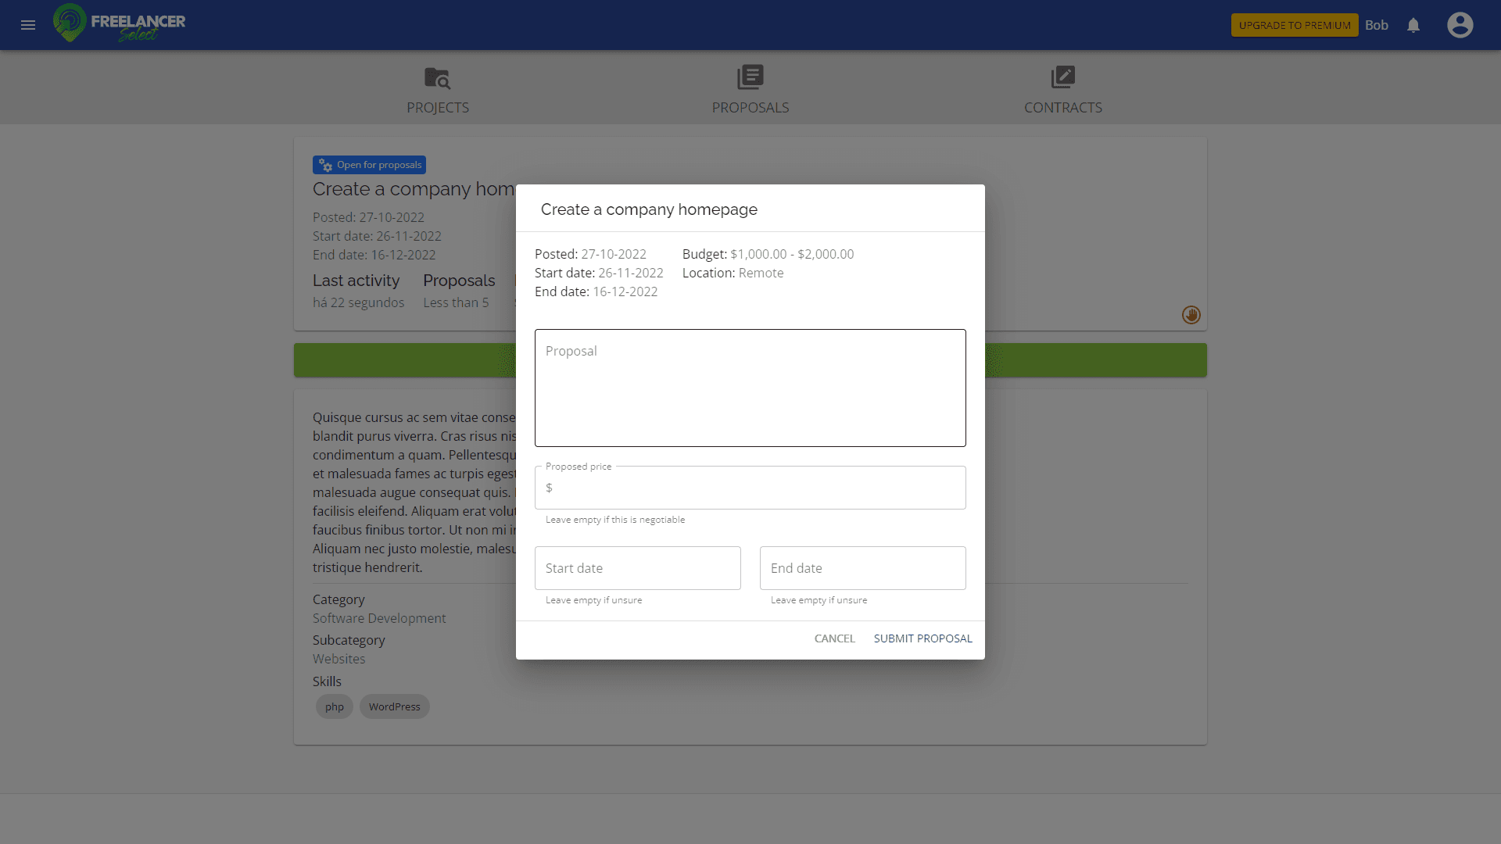Click the php skill chip
Image resolution: width=1501 pixels, height=844 pixels.
(x=335, y=706)
